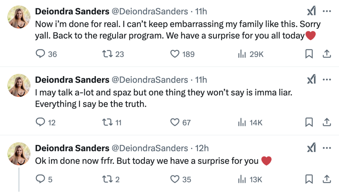This screenshot has width=339, height=196.
Task: Open more menu on 'Everything I say' tweet
Action: 327,80
